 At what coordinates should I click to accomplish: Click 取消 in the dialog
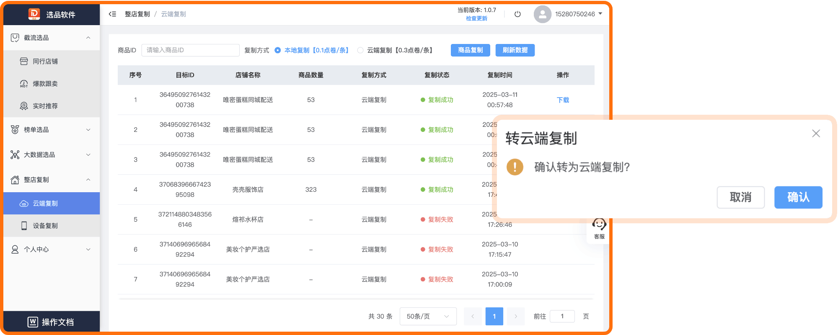click(x=740, y=197)
